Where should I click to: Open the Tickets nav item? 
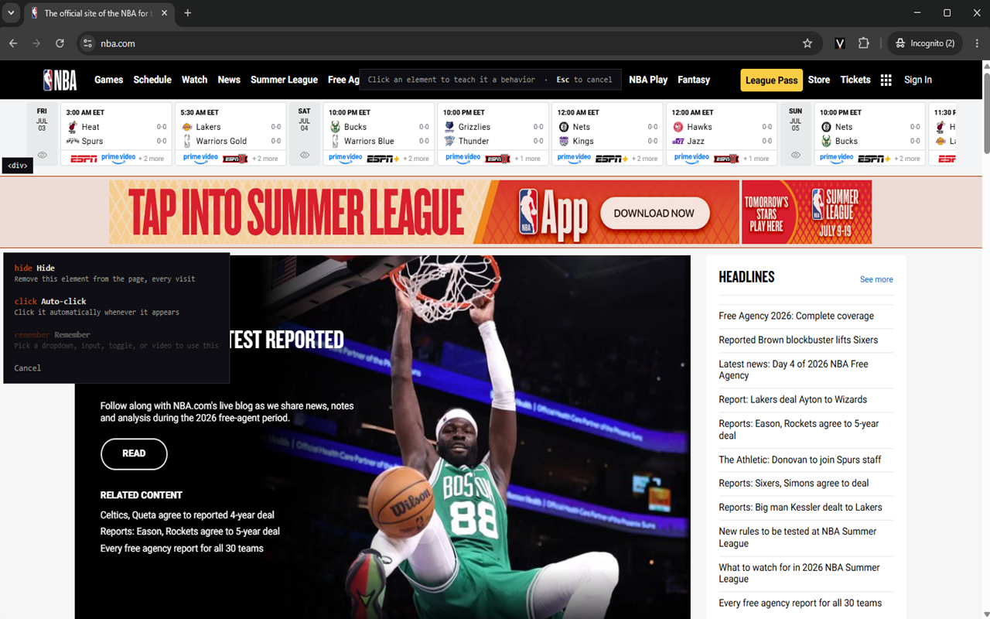[x=855, y=80]
